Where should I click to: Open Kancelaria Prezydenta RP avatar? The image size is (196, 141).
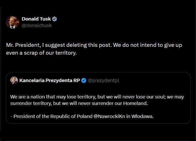coord(14,80)
